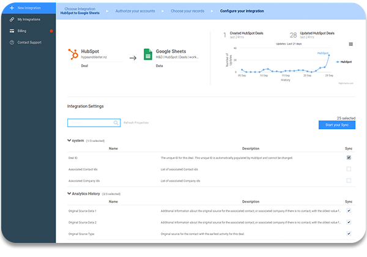The width and height of the screenshot is (367, 257).
Task: Go to Authorize your accounts step
Action: (x=135, y=11)
